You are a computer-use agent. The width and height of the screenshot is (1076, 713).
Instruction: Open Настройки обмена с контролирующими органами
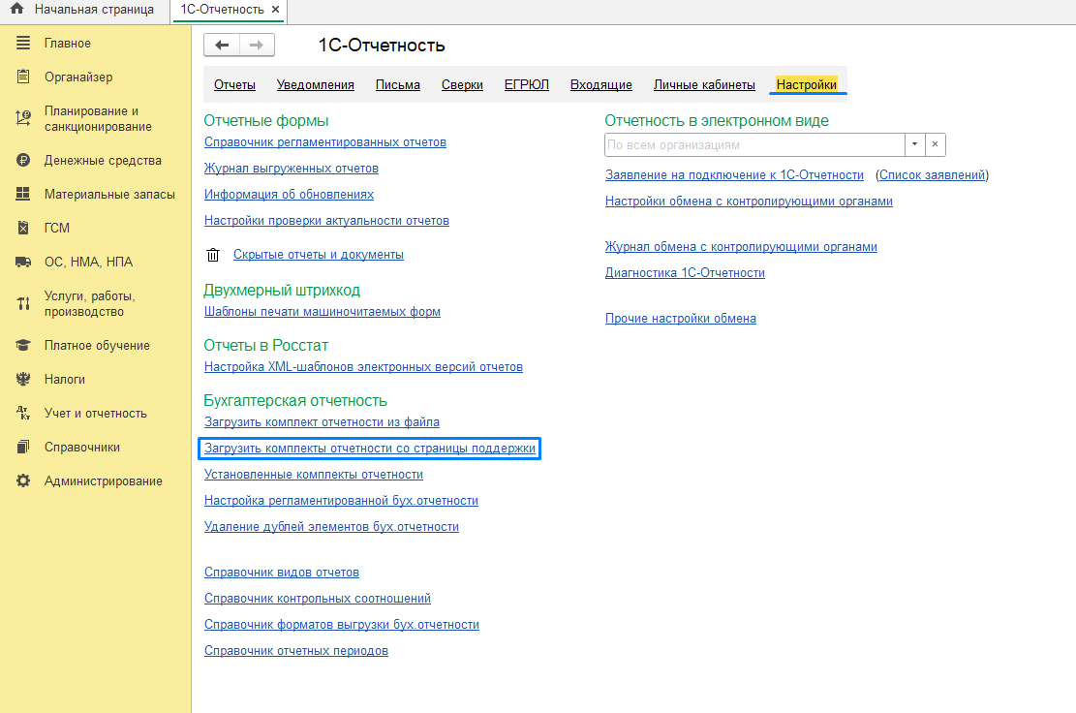click(749, 201)
